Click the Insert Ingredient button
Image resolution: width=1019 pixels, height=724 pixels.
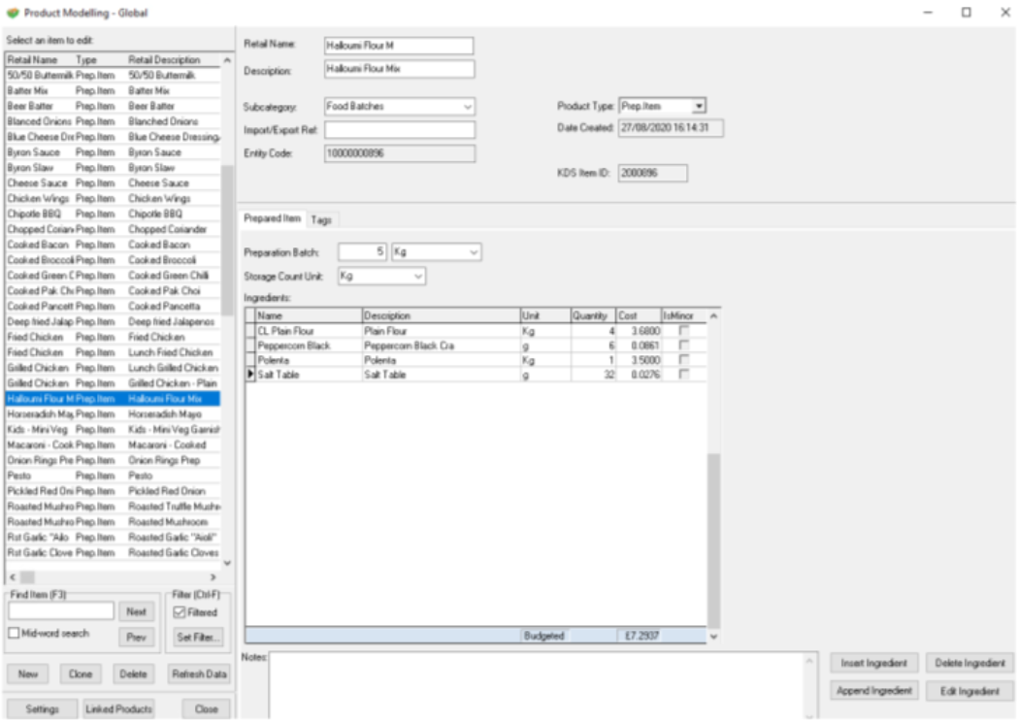[873, 663]
